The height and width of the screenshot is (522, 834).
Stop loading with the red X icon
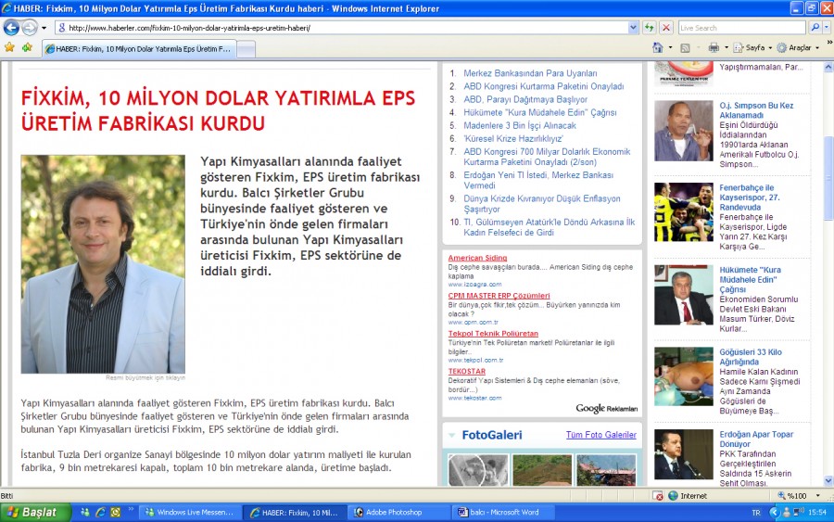tap(665, 28)
